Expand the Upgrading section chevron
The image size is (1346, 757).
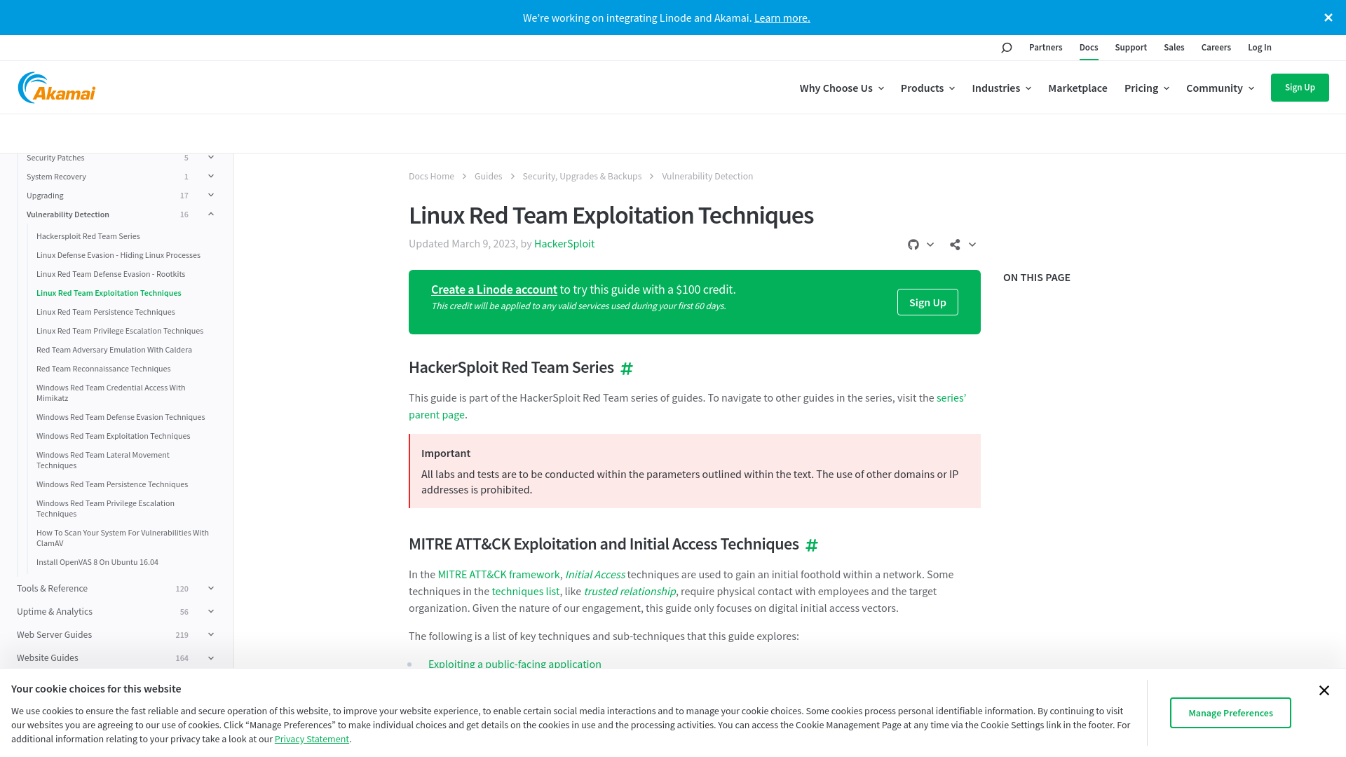point(211,196)
